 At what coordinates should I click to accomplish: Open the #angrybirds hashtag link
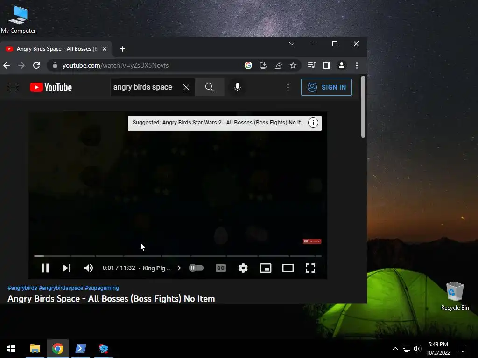pos(22,288)
